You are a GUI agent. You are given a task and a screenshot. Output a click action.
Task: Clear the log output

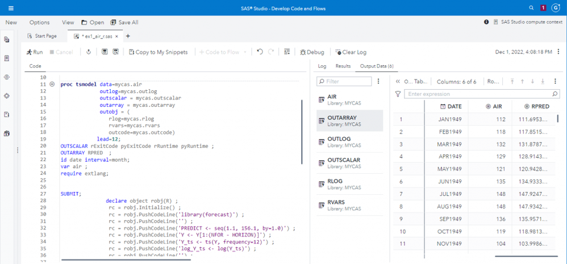pos(351,52)
